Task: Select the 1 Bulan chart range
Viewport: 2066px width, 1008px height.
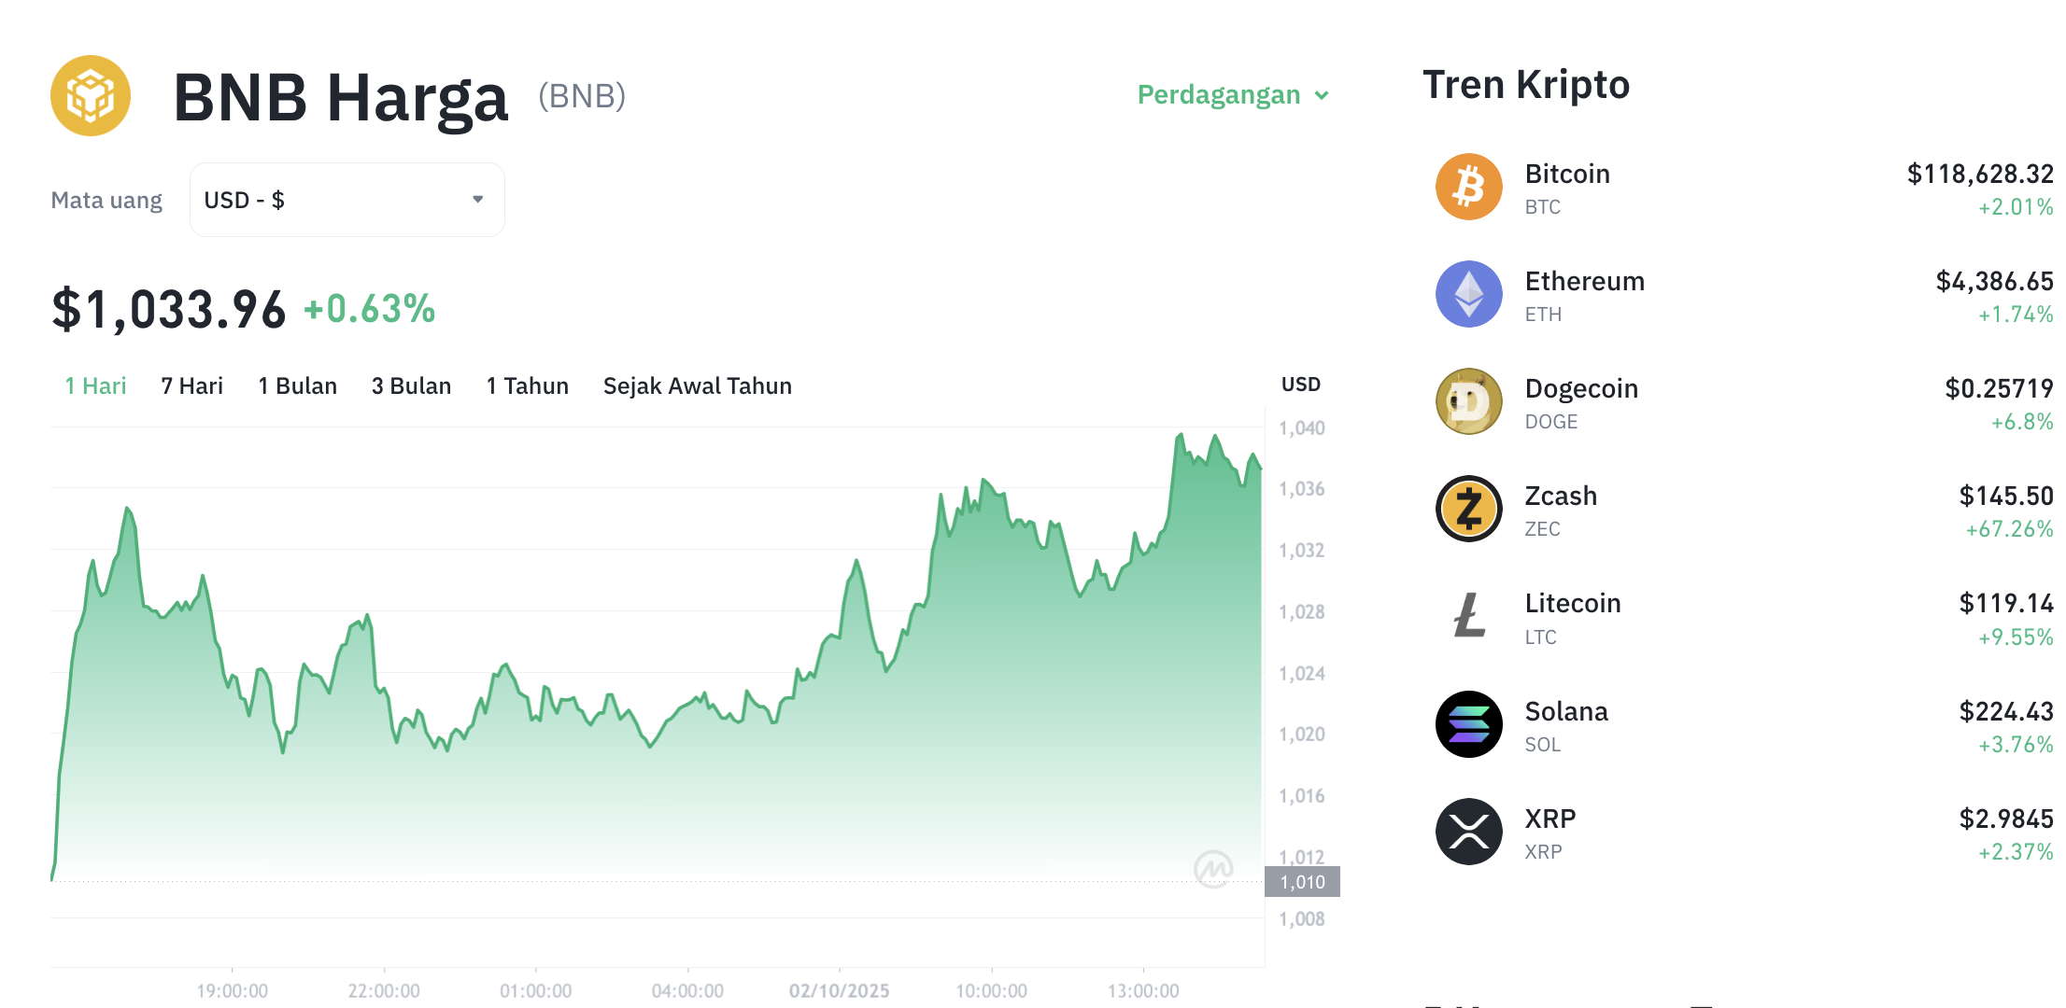Action: [297, 386]
